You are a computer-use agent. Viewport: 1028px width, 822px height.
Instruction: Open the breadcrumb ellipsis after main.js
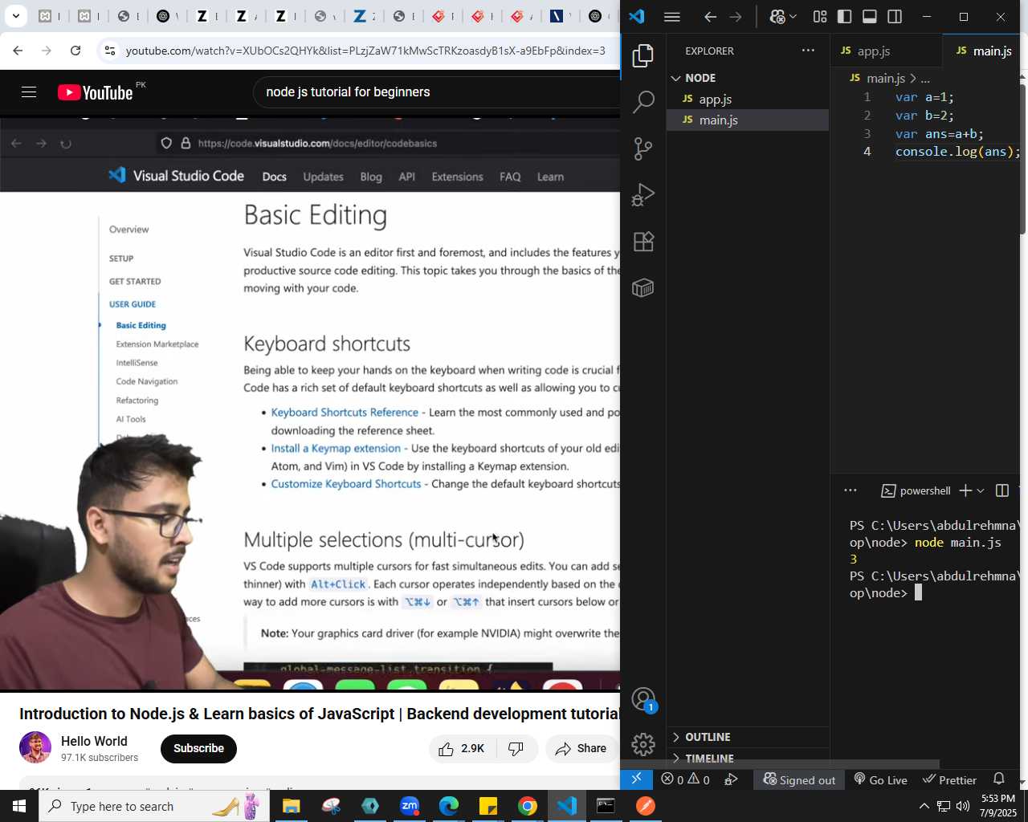tap(925, 78)
